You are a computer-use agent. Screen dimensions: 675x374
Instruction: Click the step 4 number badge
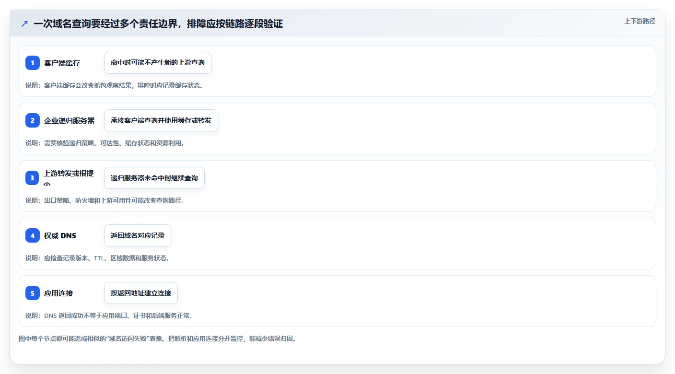tap(33, 235)
